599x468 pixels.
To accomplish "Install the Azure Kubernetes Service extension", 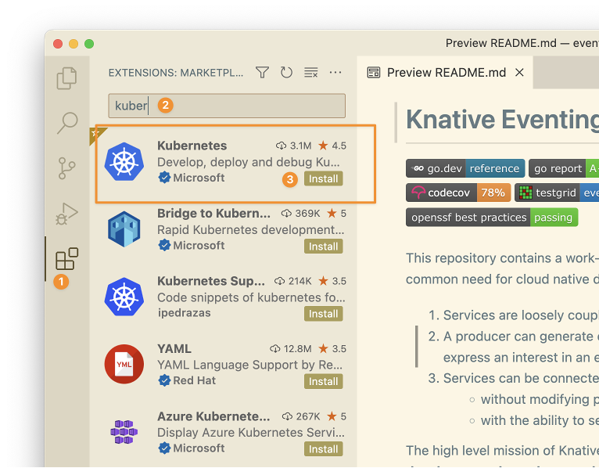I will pos(323,449).
